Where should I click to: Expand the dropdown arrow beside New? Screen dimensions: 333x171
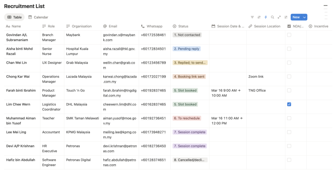point(305,17)
